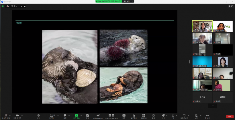Expand audio options arrow next to microphone
The image size is (235, 120).
pos(10,115)
